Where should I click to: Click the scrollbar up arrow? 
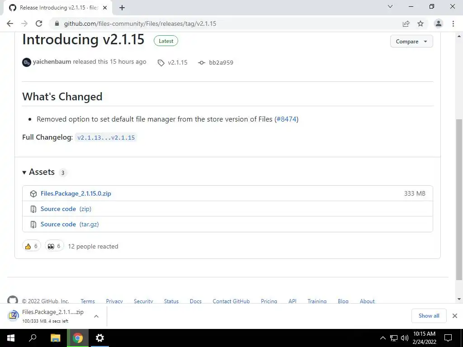click(x=459, y=36)
